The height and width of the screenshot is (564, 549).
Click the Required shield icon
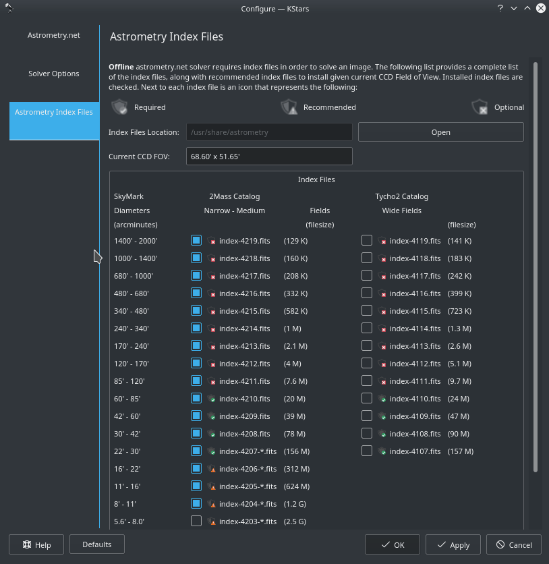point(119,107)
